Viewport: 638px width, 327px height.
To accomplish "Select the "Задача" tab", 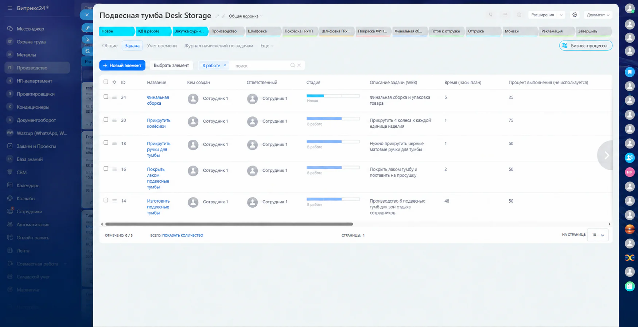I will pyautogui.click(x=132, y=46).
